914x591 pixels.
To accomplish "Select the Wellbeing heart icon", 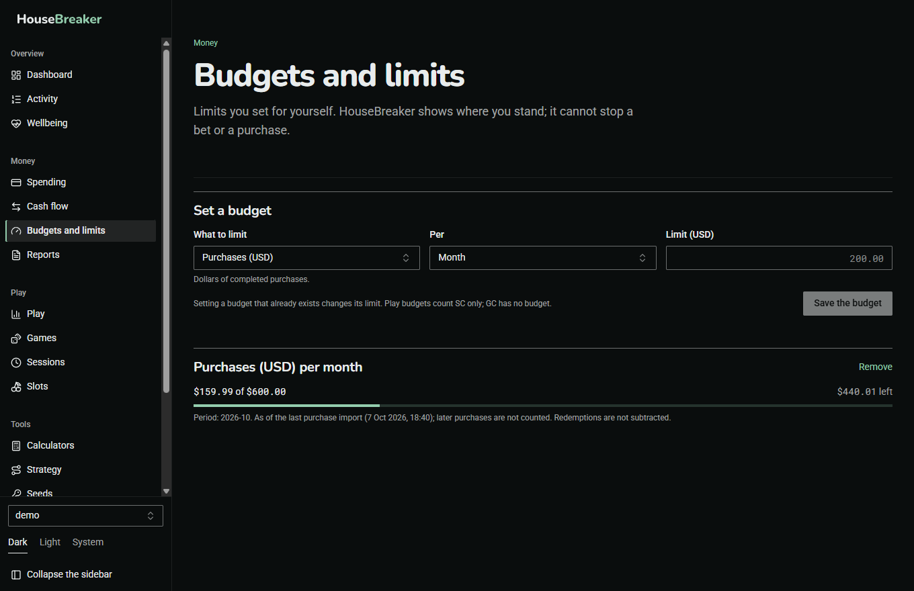I will [x=16, y=123].
